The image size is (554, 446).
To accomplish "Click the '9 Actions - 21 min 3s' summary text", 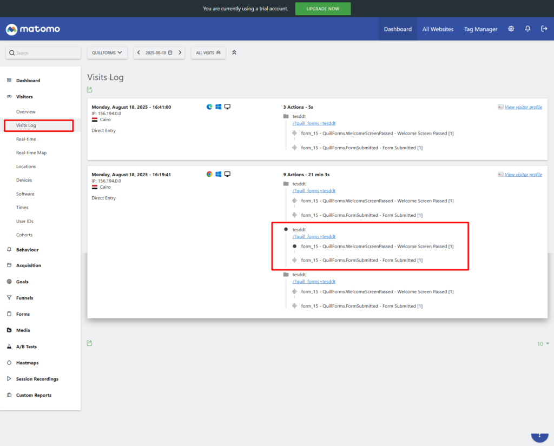I will [306, 175].
